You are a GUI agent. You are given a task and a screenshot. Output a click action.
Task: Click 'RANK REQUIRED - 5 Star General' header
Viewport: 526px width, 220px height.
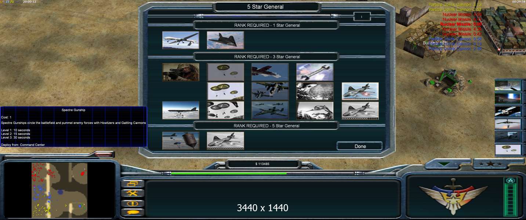[x=267, y=126]
